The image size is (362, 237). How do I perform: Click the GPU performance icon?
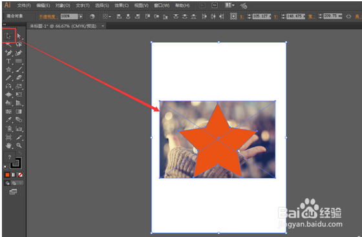(243, 6)
